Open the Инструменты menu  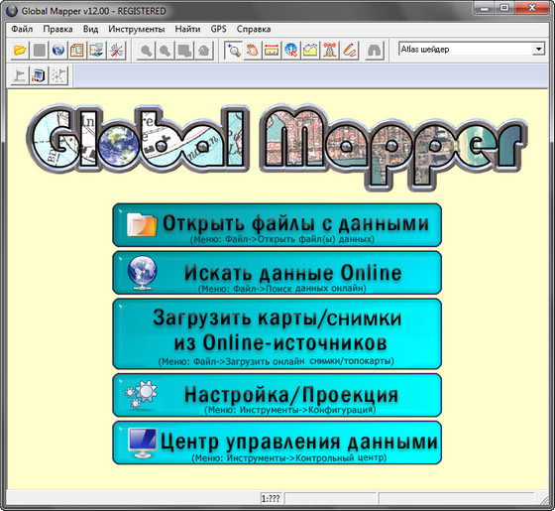137,29
